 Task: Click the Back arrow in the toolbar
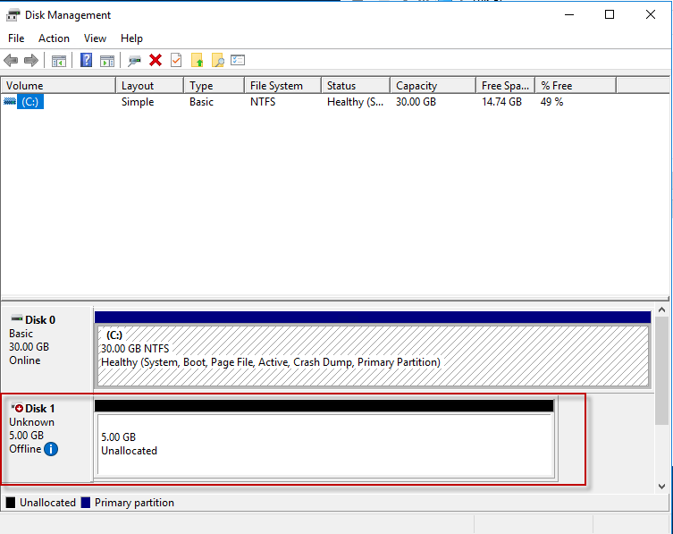click(11, 60)
